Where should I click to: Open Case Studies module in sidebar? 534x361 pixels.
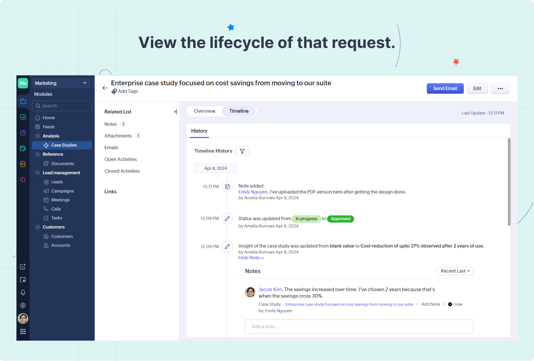64,145
